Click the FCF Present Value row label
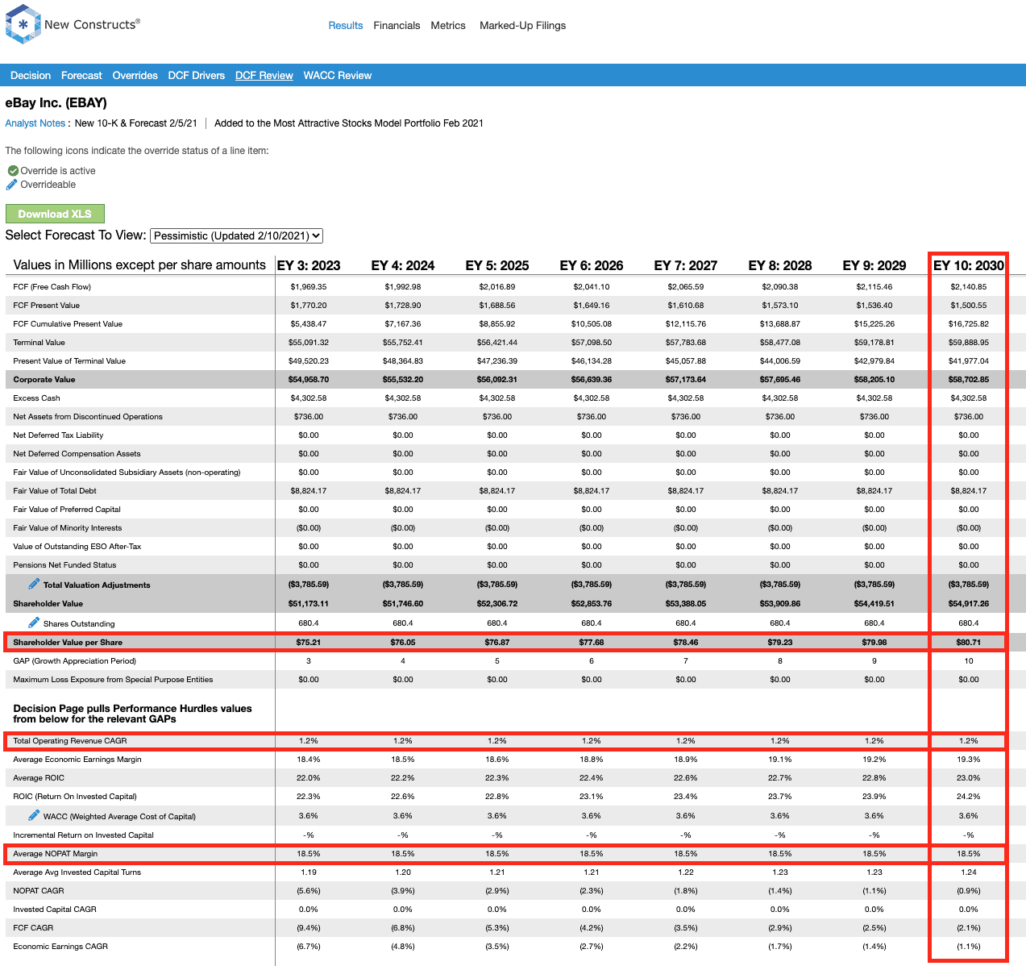 click(46, 306)
